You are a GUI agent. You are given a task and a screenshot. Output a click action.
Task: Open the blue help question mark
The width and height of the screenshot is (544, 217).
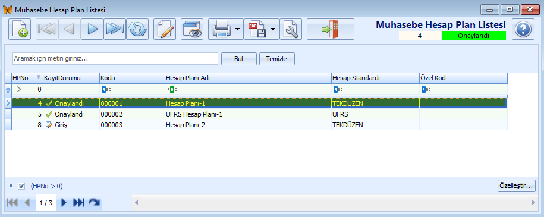click(x=523, y=29)
